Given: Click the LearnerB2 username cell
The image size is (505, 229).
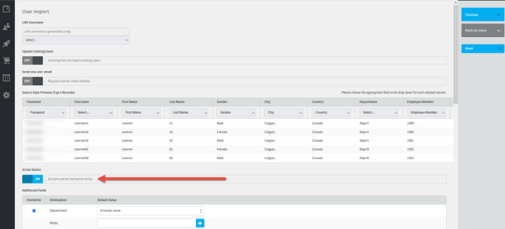Looking at the screenshot, I should (x=81, y=158).
